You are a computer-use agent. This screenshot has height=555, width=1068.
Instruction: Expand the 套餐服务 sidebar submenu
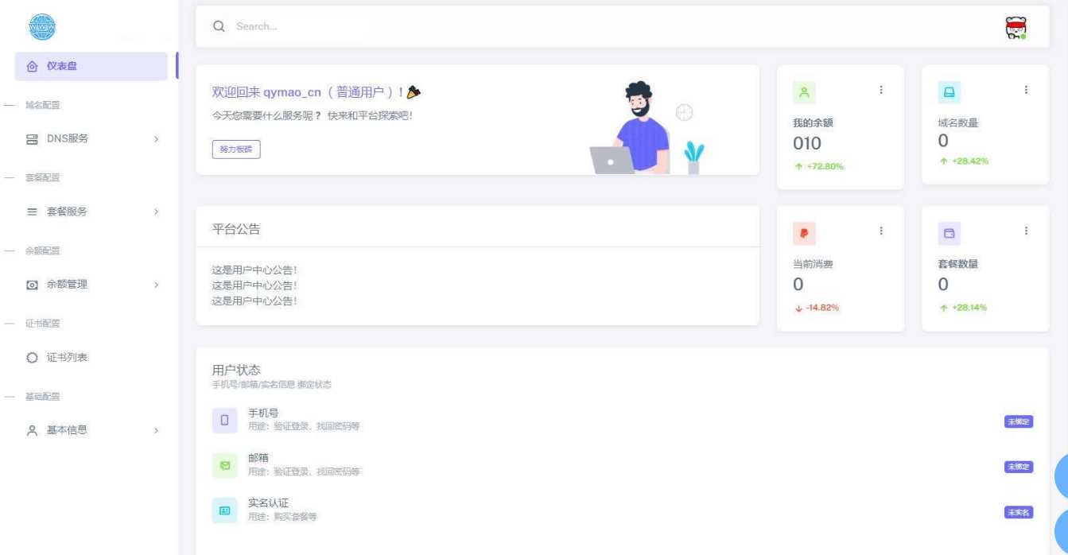(91, 212)
